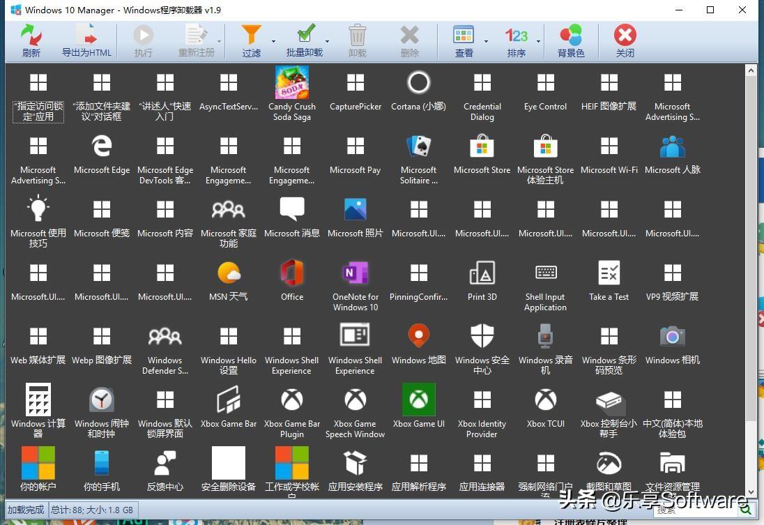
Task: Select the 截图和草图 snip icon
Action: coord(609,463)
